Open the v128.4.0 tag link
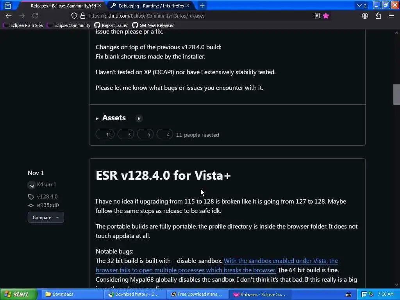This screenshot has width=400, height=300. (x=47, y=197)
